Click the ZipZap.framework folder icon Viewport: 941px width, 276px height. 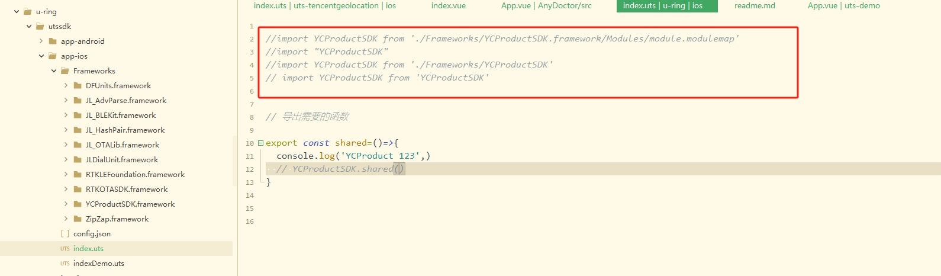[x=78, y=219]
